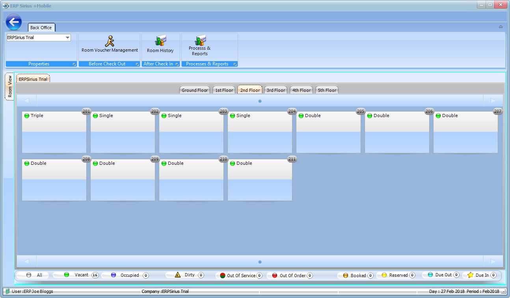This screenshot has width=510, height=298.
Task: Click the ERP Sirius title bar icon
Action: point(6,6)
